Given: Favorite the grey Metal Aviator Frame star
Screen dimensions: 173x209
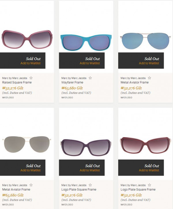Looking at the screenshot, I should point(31,185).
